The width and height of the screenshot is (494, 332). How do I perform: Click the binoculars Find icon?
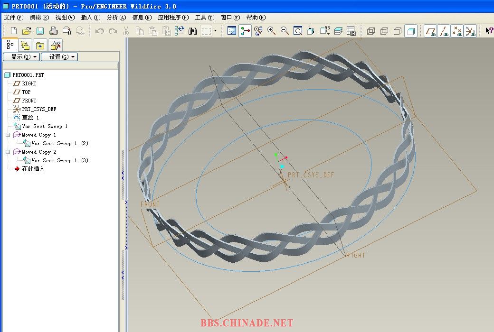[x=193, y=31]
